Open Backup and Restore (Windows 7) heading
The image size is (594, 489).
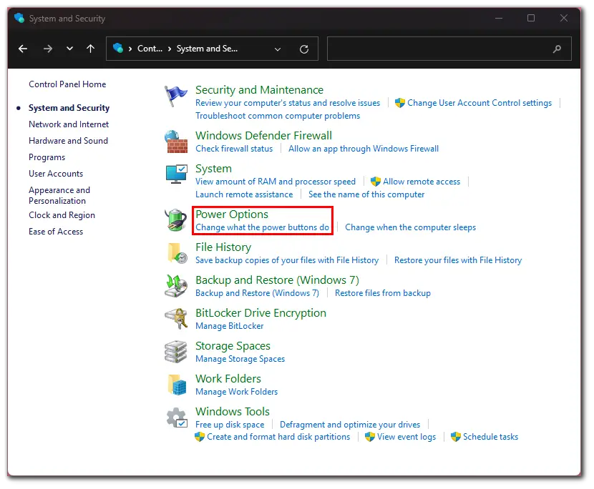click(277, 280)
